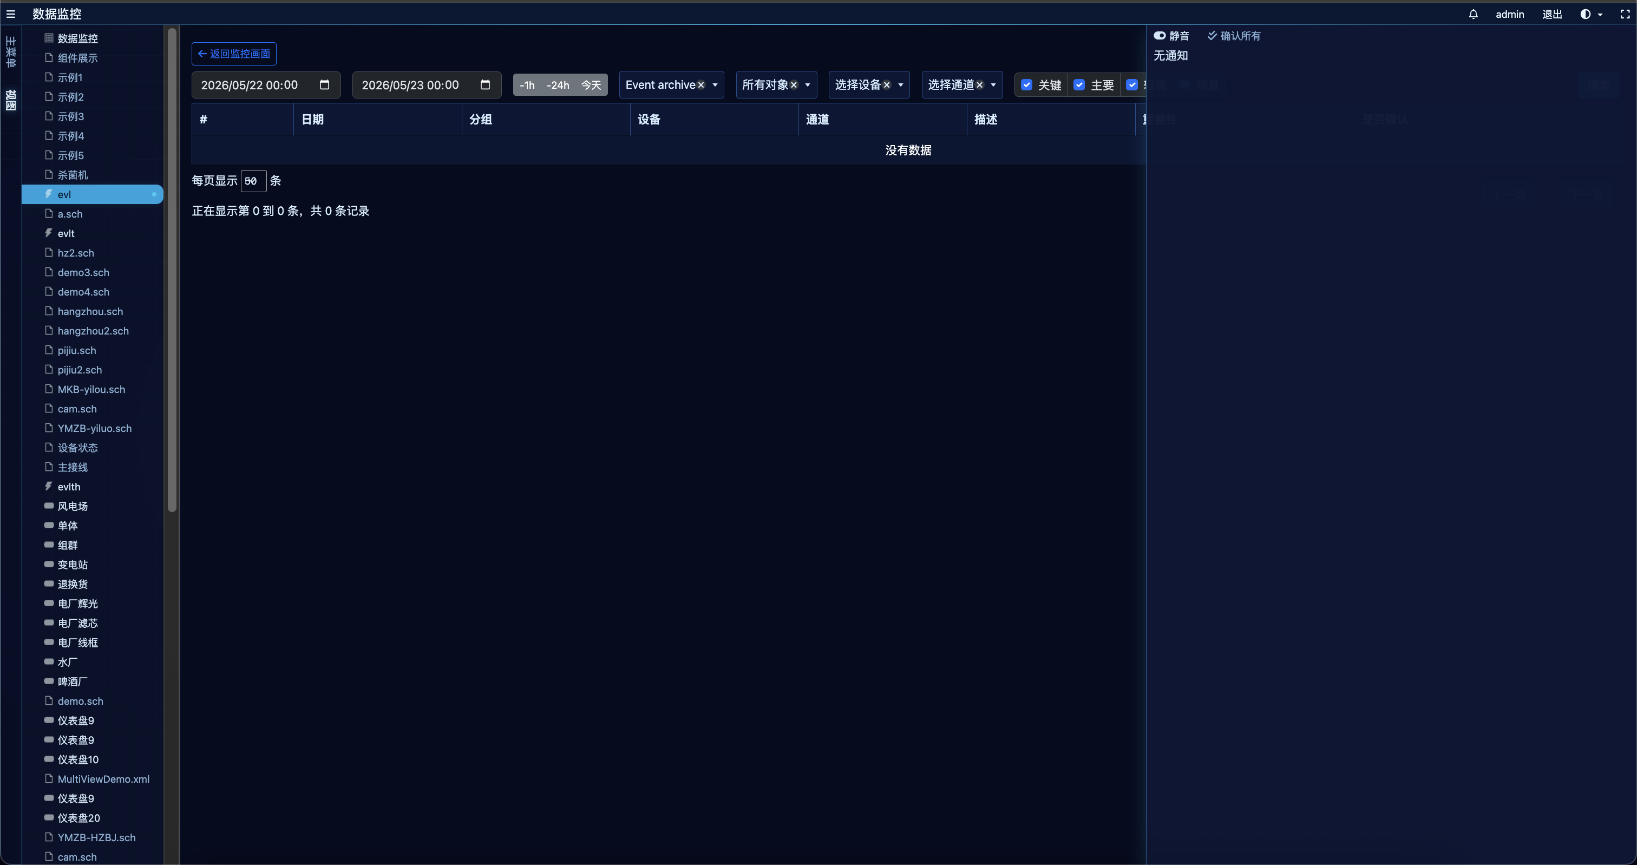Open the YMZB-HZBJ.sch view

(x=96, y=837)
